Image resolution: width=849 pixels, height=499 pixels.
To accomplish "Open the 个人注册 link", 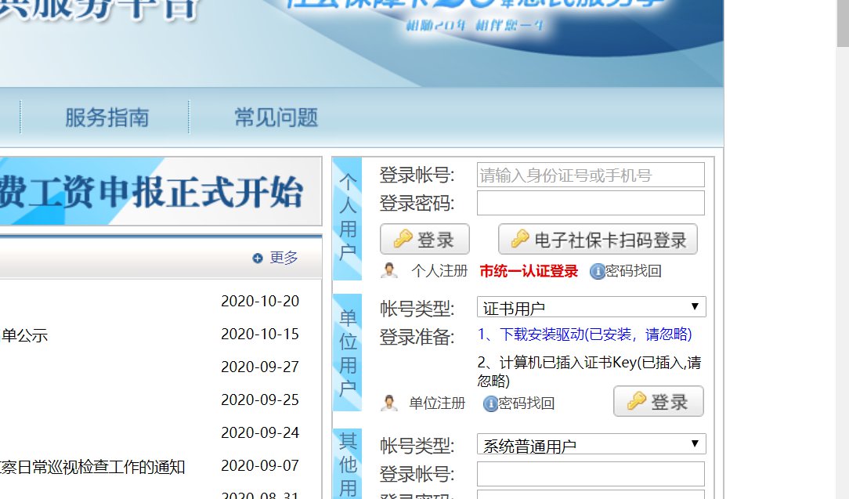I will [x=439, y=270].
